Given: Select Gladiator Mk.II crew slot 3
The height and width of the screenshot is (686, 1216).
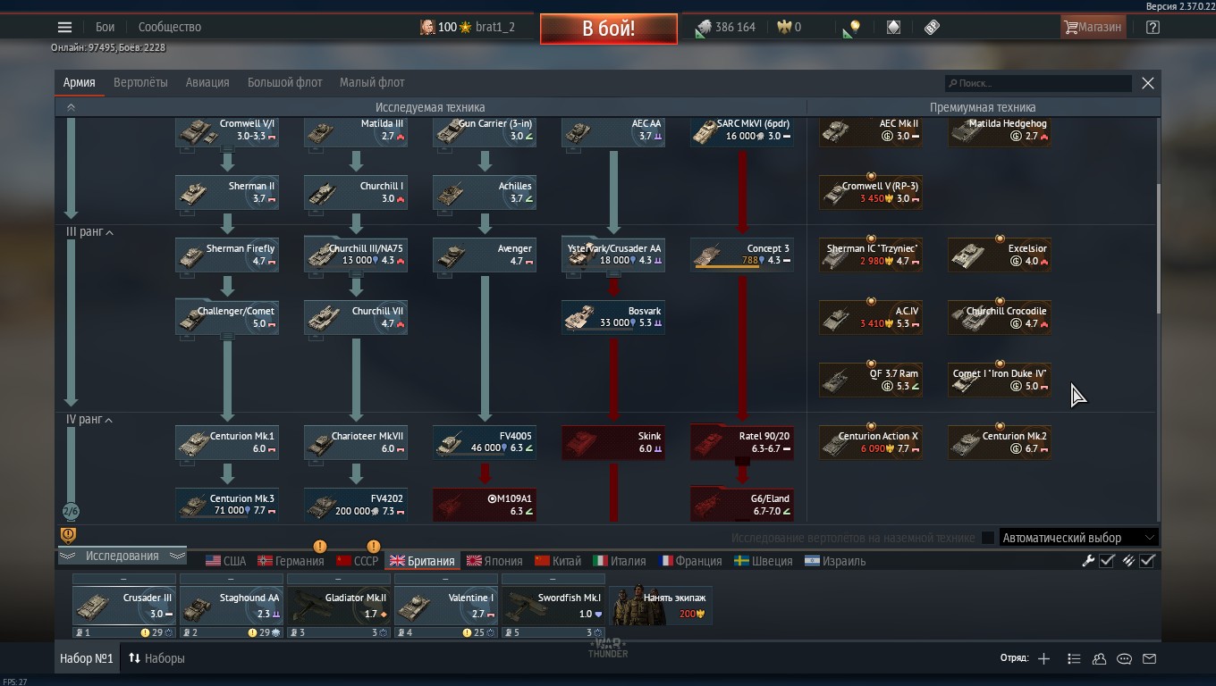Looking at the screenshot, I should coord(339,607).
